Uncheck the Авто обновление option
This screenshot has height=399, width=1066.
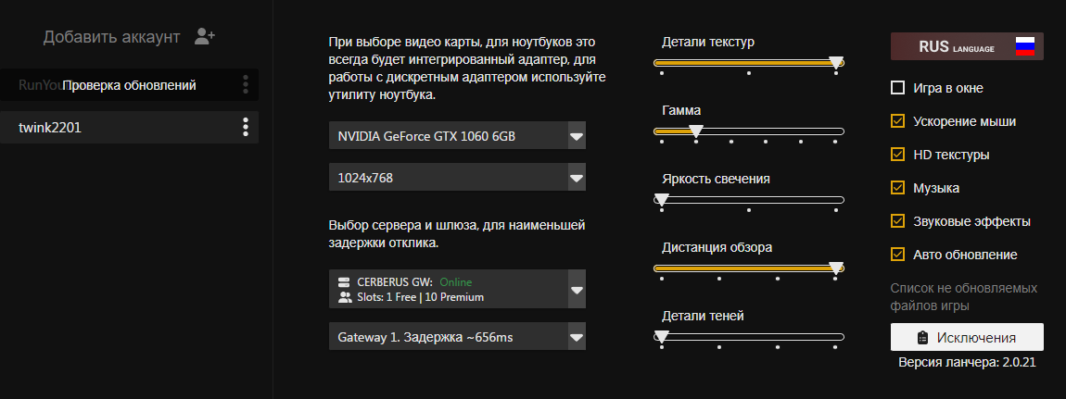(x=897, y=255)
